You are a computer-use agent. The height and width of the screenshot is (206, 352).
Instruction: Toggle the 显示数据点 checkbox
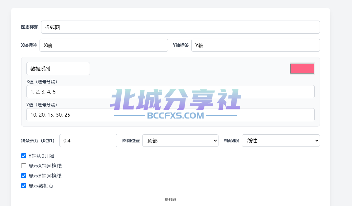[24, 186]
